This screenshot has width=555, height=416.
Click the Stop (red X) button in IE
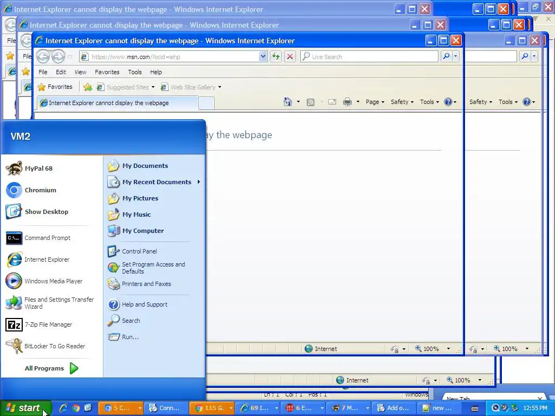pos(290,56)
